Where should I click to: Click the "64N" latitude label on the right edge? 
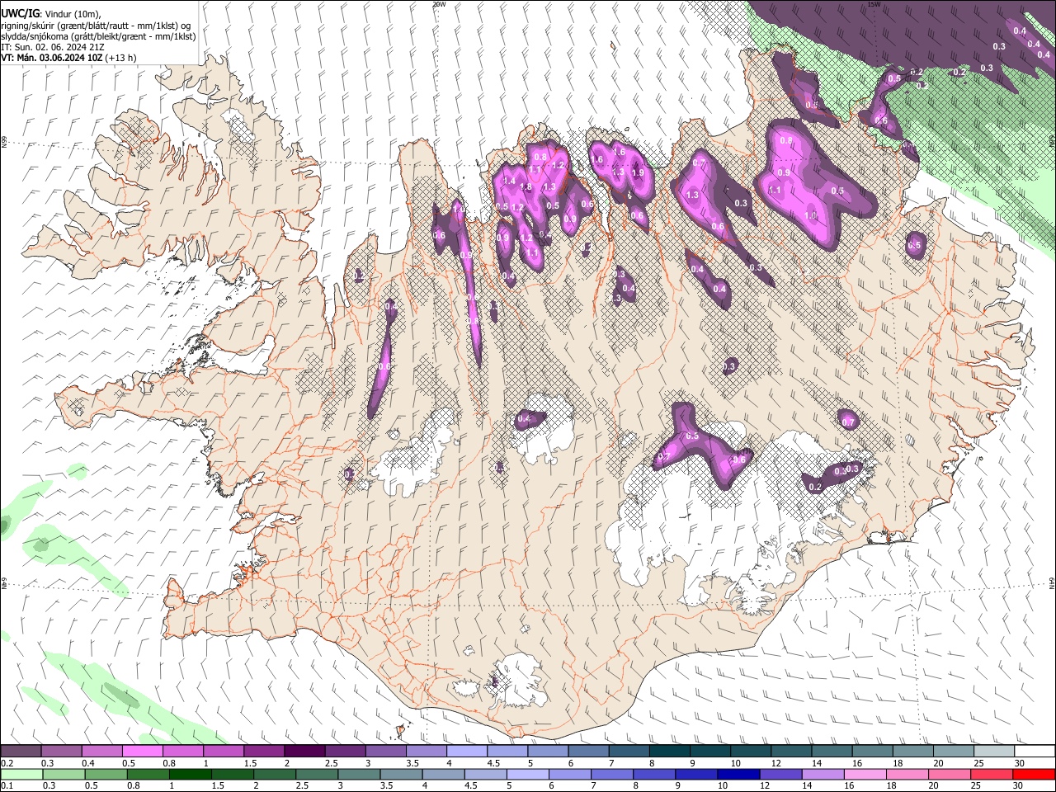click(x=1052, y=582)
